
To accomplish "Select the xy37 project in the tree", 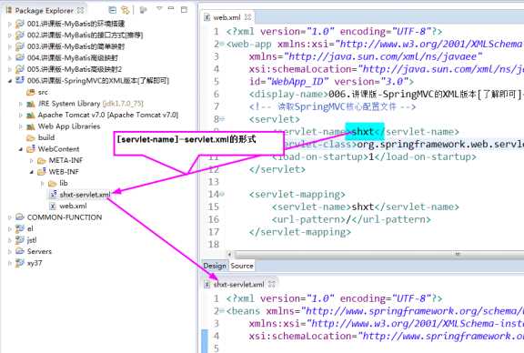I will 35,263.
